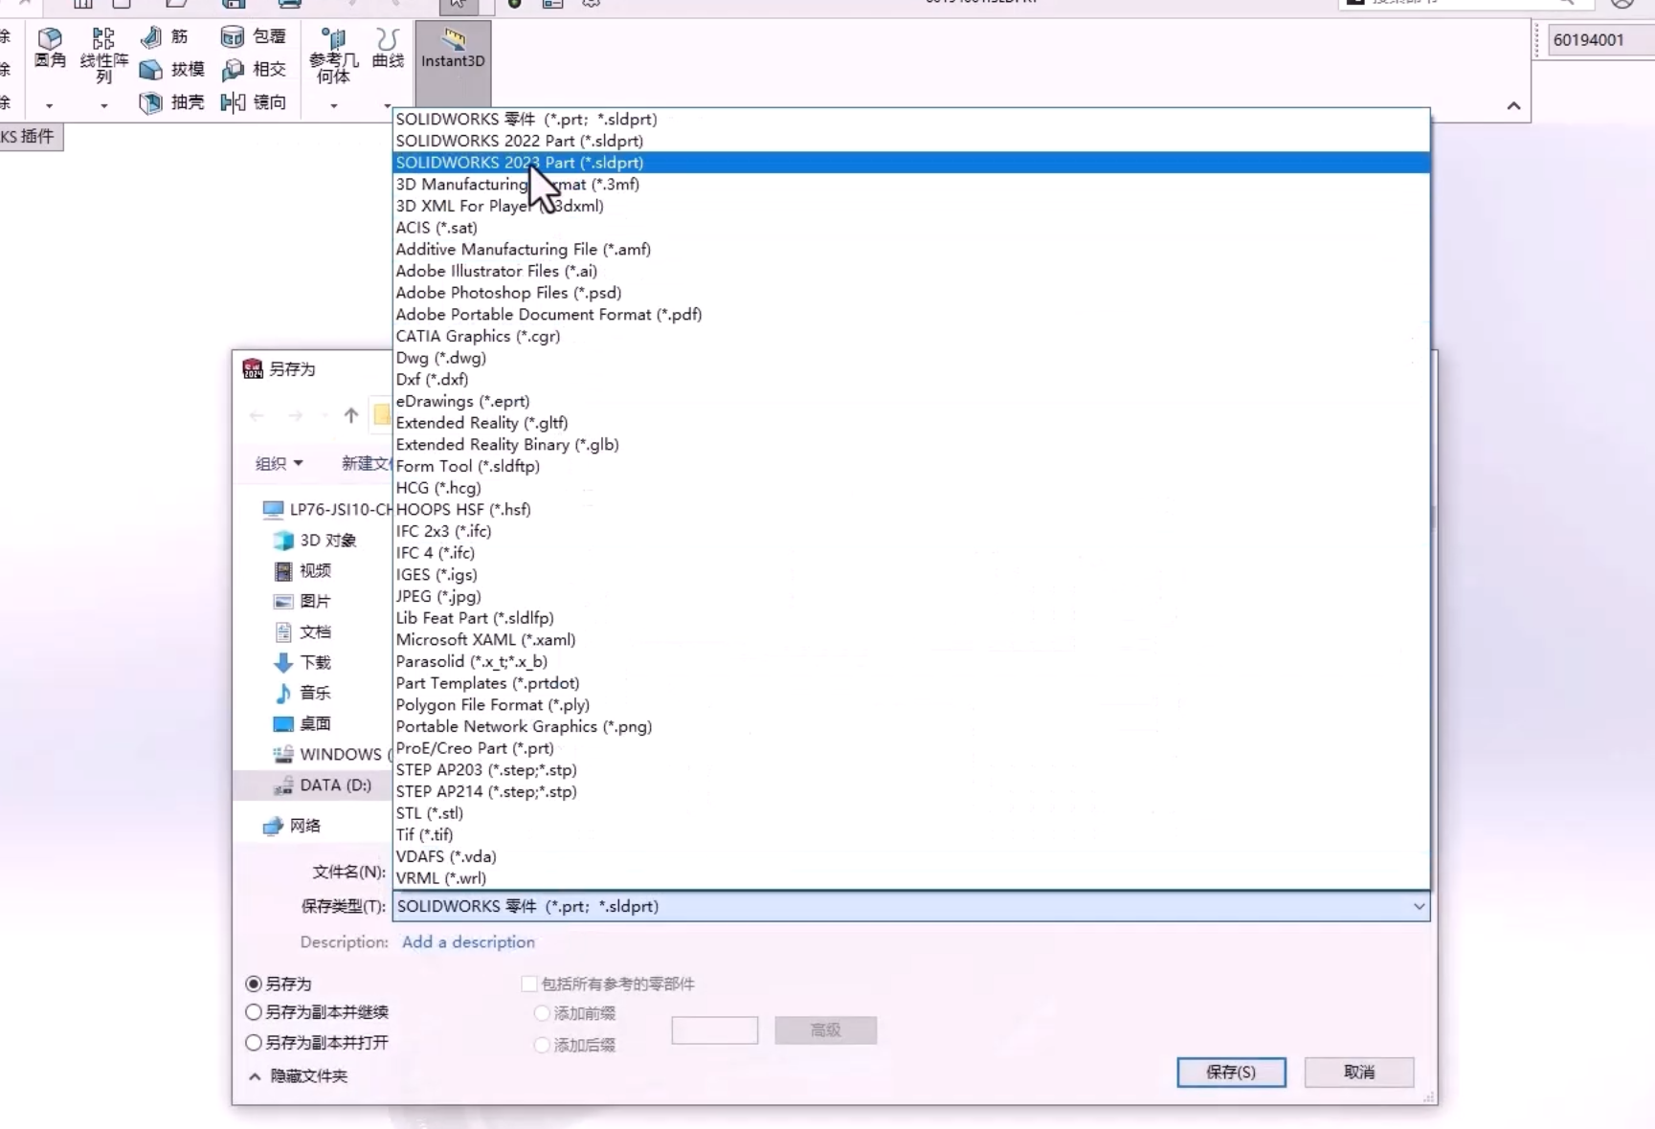
Task: Activate the Shell (抽壳) tool
Action: tap(172, 101)
